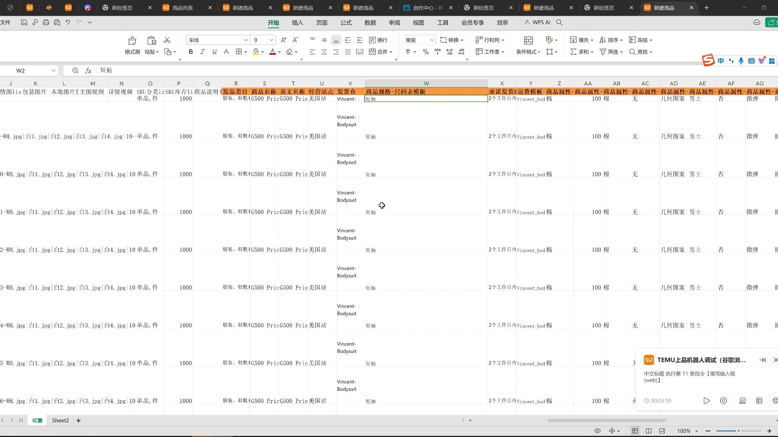Open the Sheet2 worksheet tab

60,420
